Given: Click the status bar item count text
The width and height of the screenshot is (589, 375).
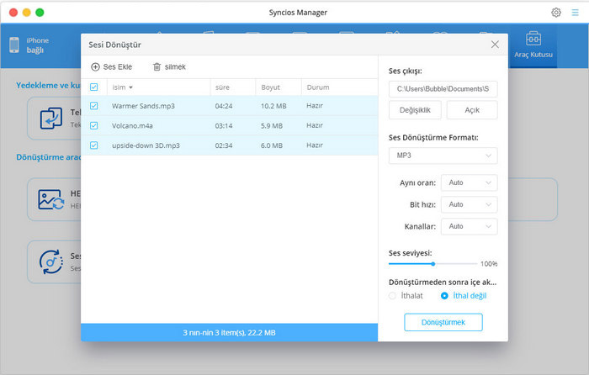Looking at the screenshot, I should pos(229,333).
